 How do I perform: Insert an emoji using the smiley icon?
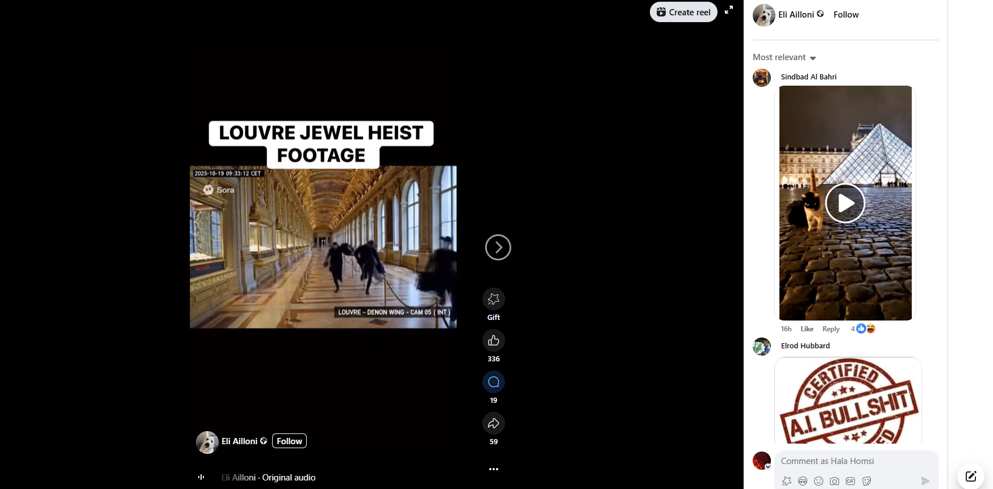818,481
